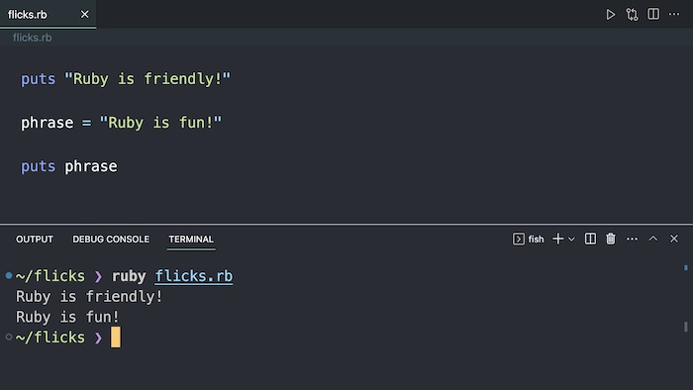The height and width of the screenshot is (390, 693).
Task: Split the terminal pane
Action: (590, 239)
